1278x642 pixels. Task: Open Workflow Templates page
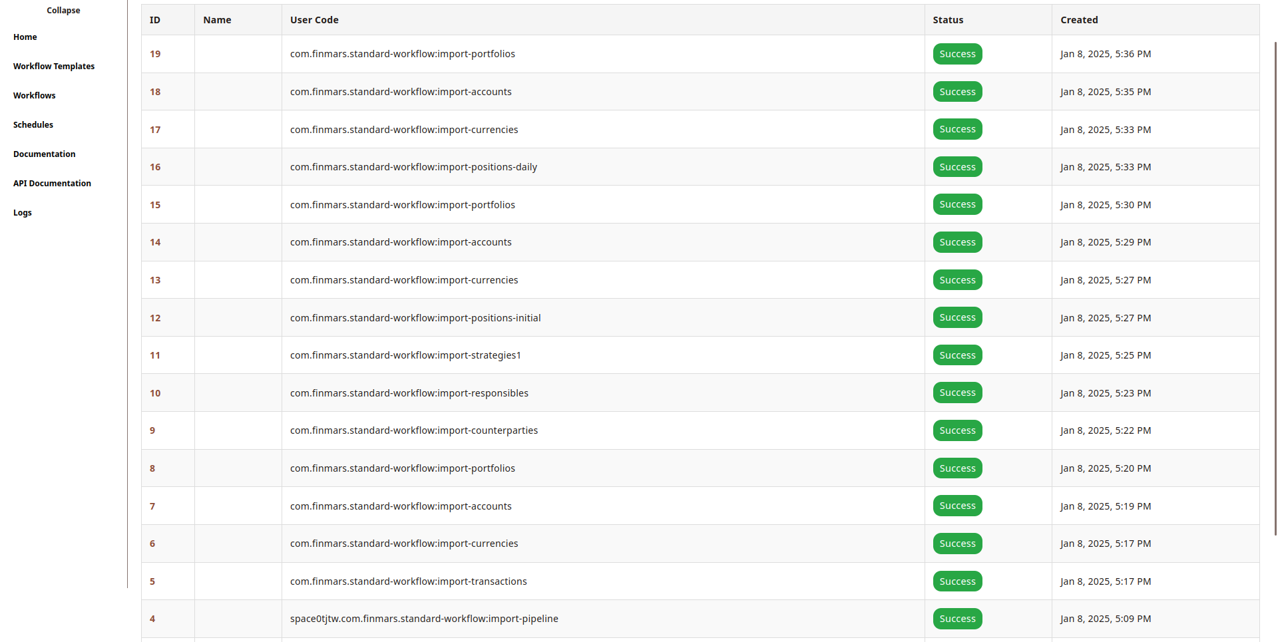(54, 67)
